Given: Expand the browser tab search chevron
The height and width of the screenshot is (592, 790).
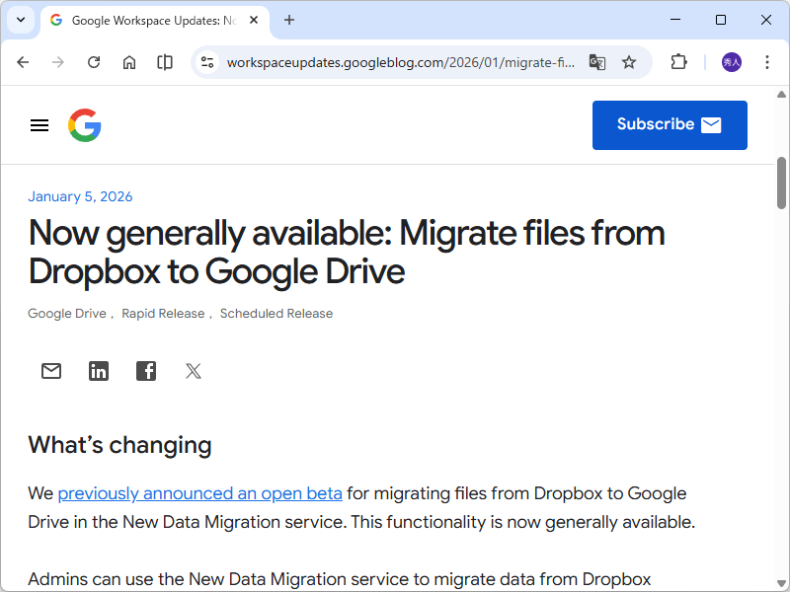Looking at the screenshot, I should click(x=21, y=20).
